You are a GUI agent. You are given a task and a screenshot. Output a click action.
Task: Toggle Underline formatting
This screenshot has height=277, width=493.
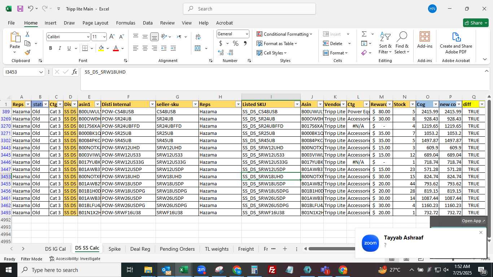(69, 48)
